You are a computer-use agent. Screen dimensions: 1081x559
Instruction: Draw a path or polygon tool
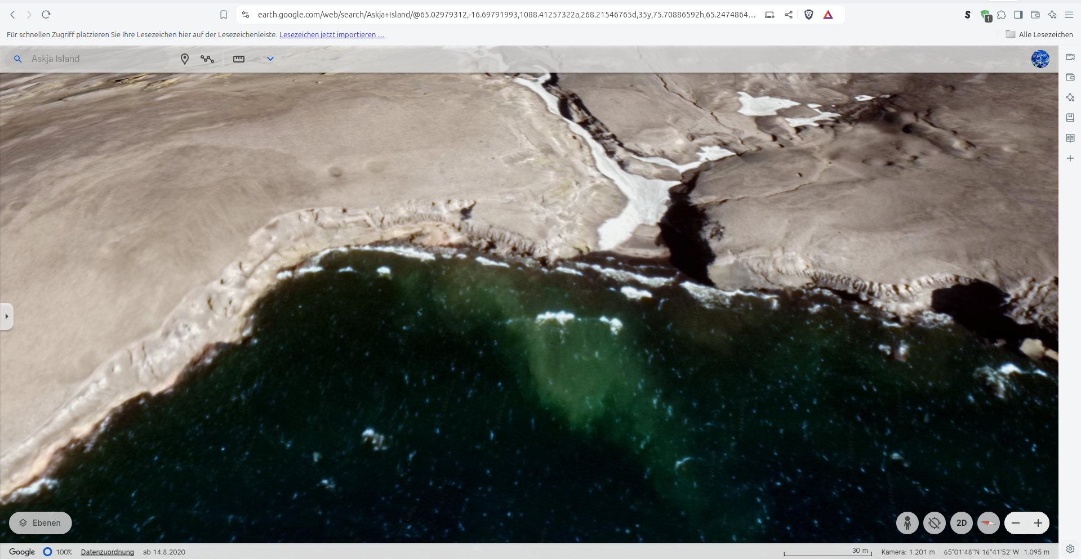(207, 59)
